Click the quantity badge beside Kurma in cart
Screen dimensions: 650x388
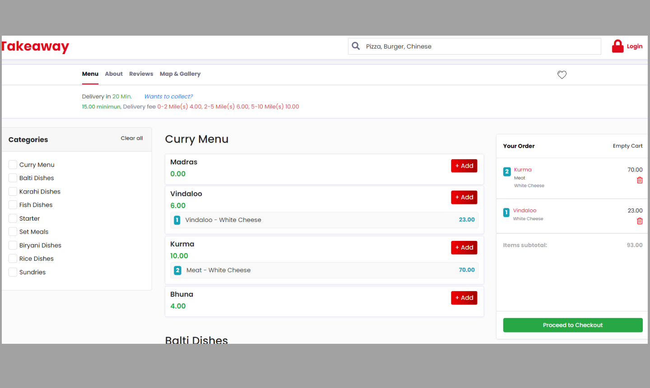click(506, 171)
